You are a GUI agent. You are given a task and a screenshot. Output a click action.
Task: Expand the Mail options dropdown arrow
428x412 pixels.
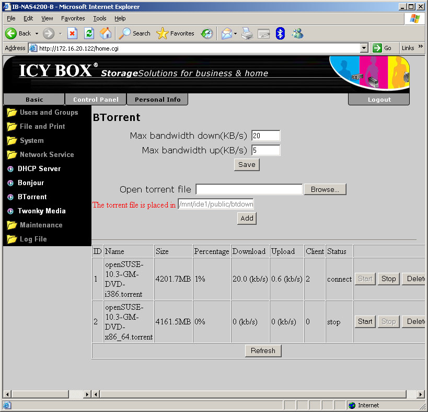235,34
